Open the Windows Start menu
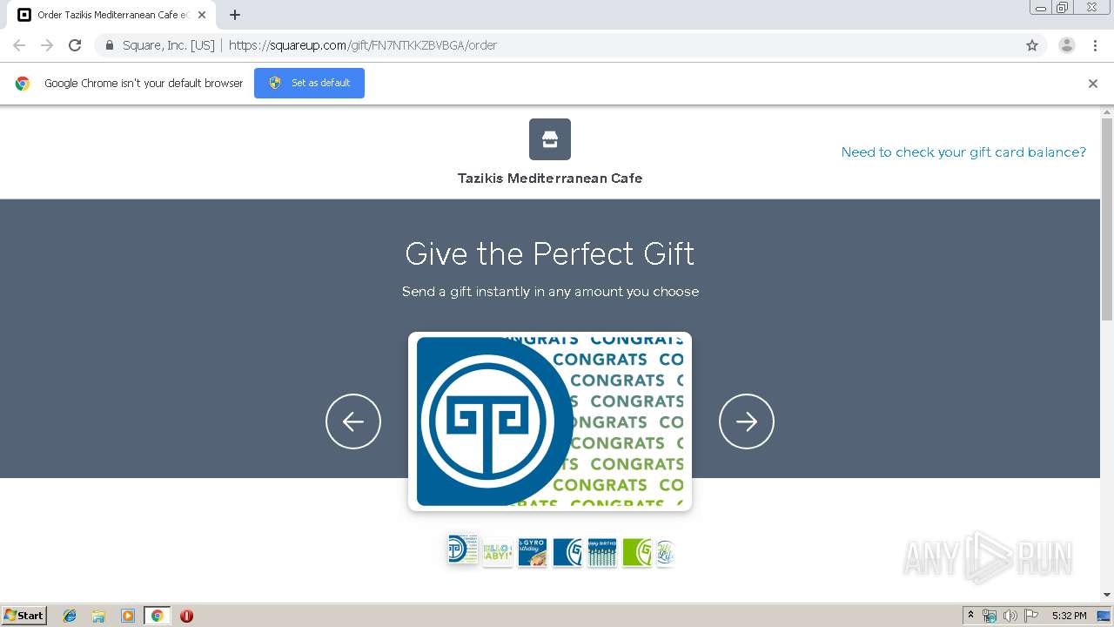Image resolution: width=1114 pixels, height=627 pixels. [24, 616]
